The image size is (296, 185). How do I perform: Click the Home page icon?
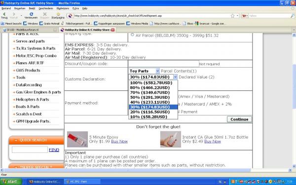point(58,14)
